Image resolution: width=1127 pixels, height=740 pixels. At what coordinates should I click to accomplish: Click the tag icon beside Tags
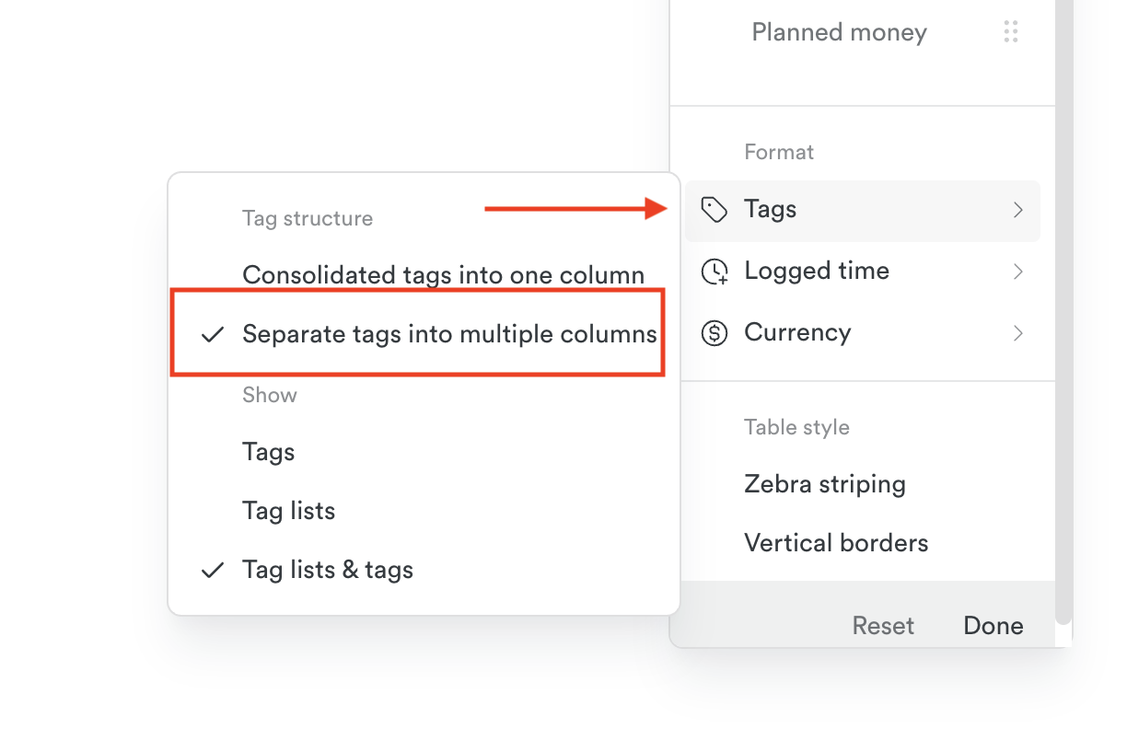click(x=715, y=209)
